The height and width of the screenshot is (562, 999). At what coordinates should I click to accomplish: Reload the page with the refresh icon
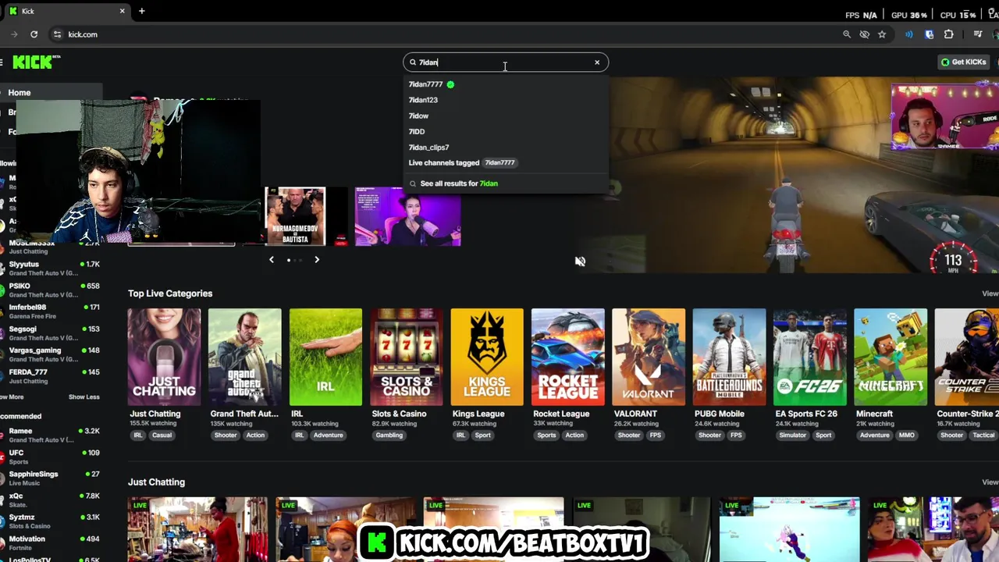click(x=34, y=34)
